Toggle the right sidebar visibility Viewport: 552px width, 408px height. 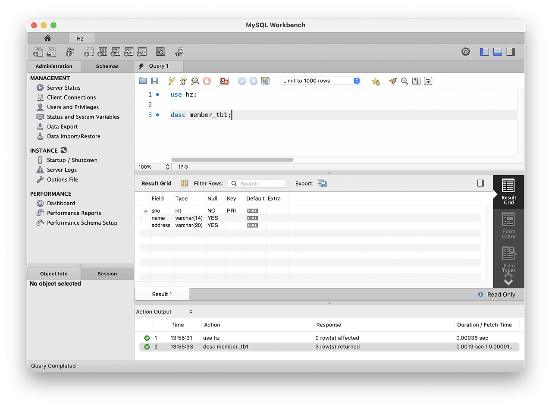pos(511,52)
